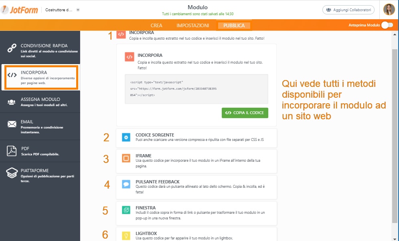Click the iFrame orange square icon
This screenshot has height=241, width=399.
click(126, 159)
